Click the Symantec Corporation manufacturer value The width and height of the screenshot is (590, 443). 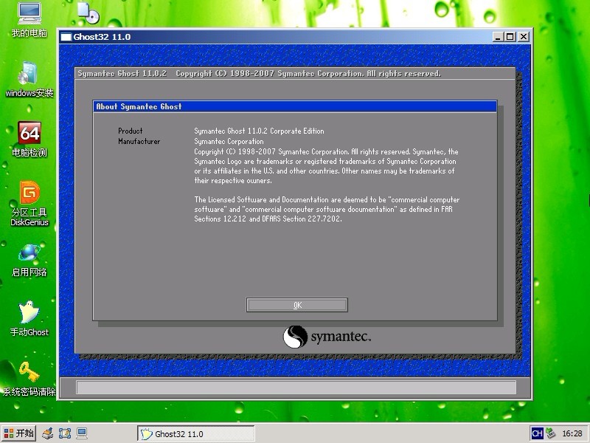(229, 142)
